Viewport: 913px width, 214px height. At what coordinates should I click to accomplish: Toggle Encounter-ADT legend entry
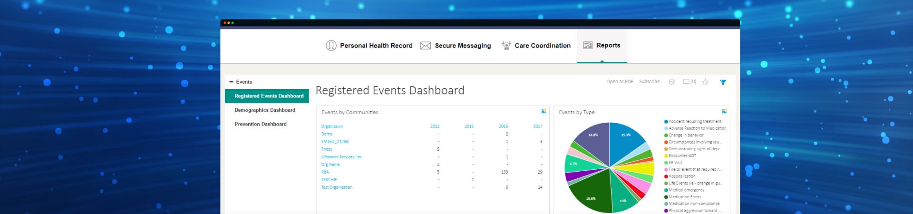(x=682, y=156)
